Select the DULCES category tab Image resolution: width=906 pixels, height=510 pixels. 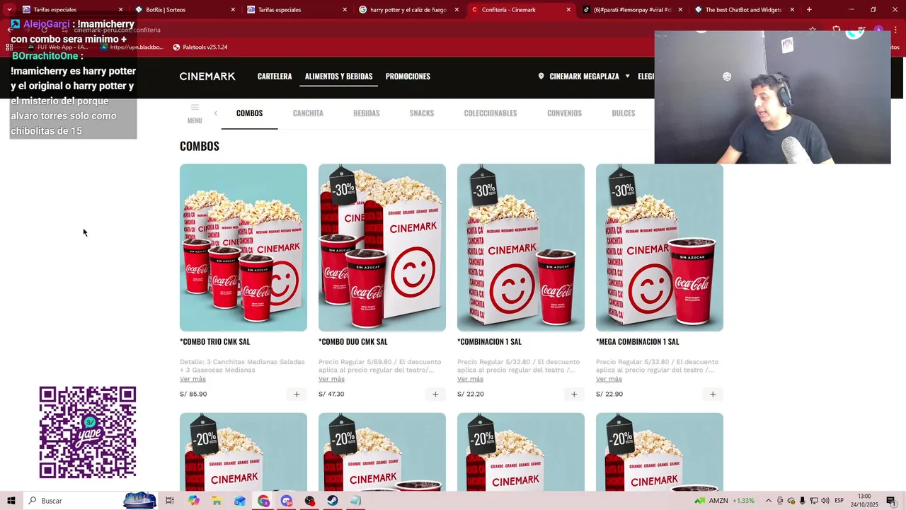[x=624, y=113]
